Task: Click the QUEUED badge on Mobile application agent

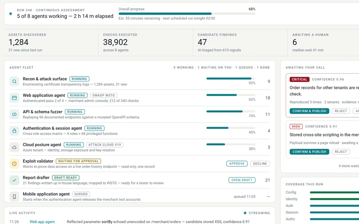Action: [x=81, y=194]
